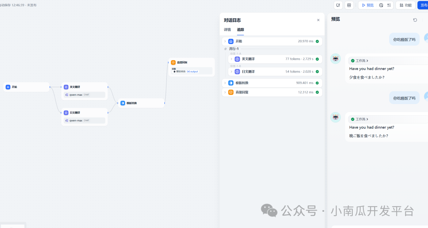Switch to the 详情 tab
The height and width of the screenshot is (228, 428).
coord(227,29)
